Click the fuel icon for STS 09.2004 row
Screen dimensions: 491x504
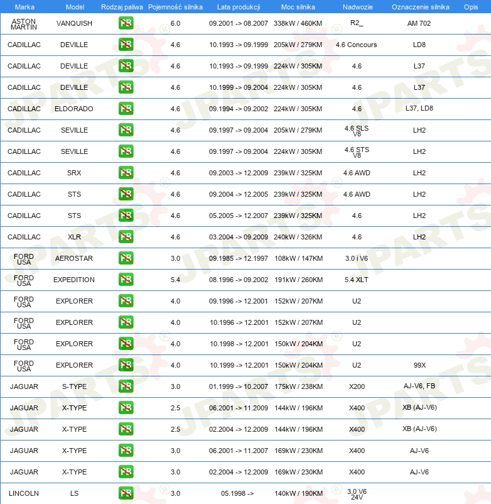click(x=126, y=194)
